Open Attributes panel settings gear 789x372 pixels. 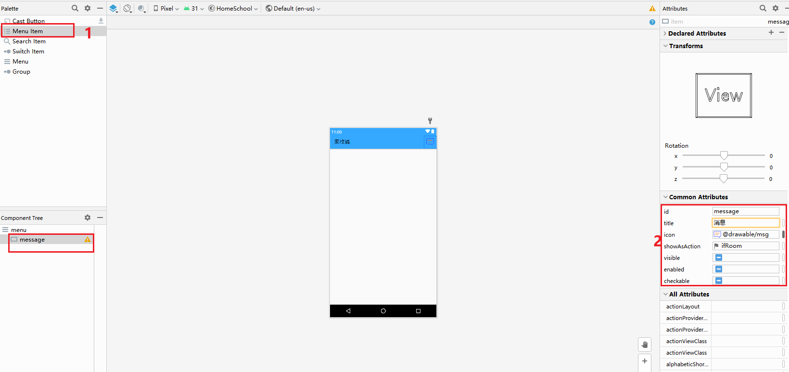tap(776, 8)
